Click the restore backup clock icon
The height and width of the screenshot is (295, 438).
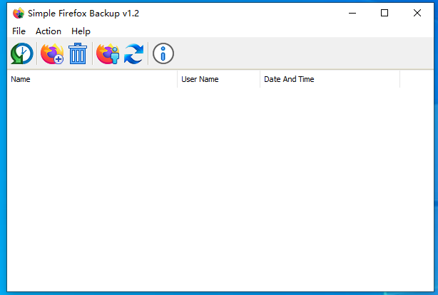click(22, 53)
